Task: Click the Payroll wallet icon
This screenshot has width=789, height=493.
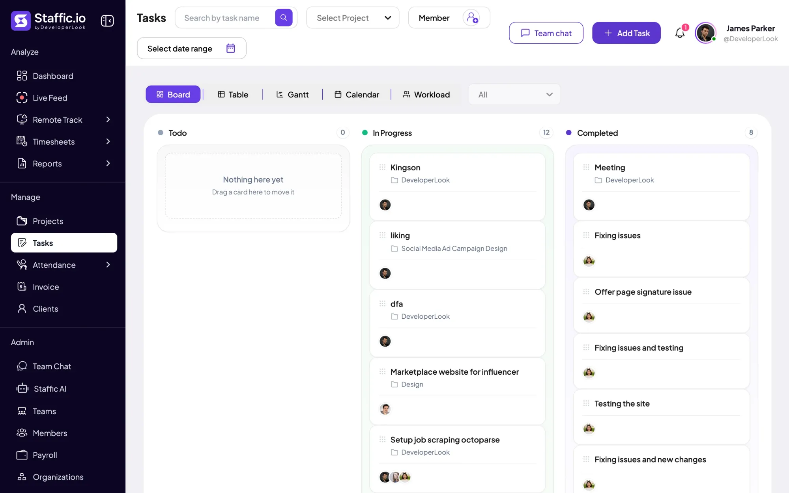Action: coord(22,455)
